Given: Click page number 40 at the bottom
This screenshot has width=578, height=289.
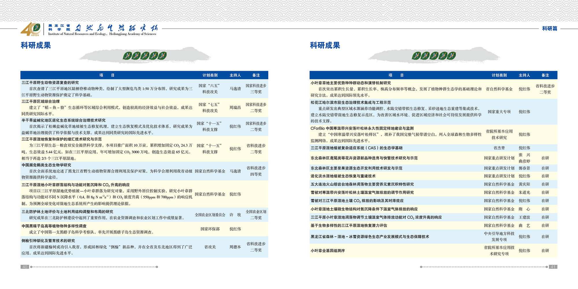Looking at the screenshot, I should [25, 267].
